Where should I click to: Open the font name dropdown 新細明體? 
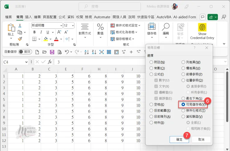pyautogui.click(x=61, y=26)
